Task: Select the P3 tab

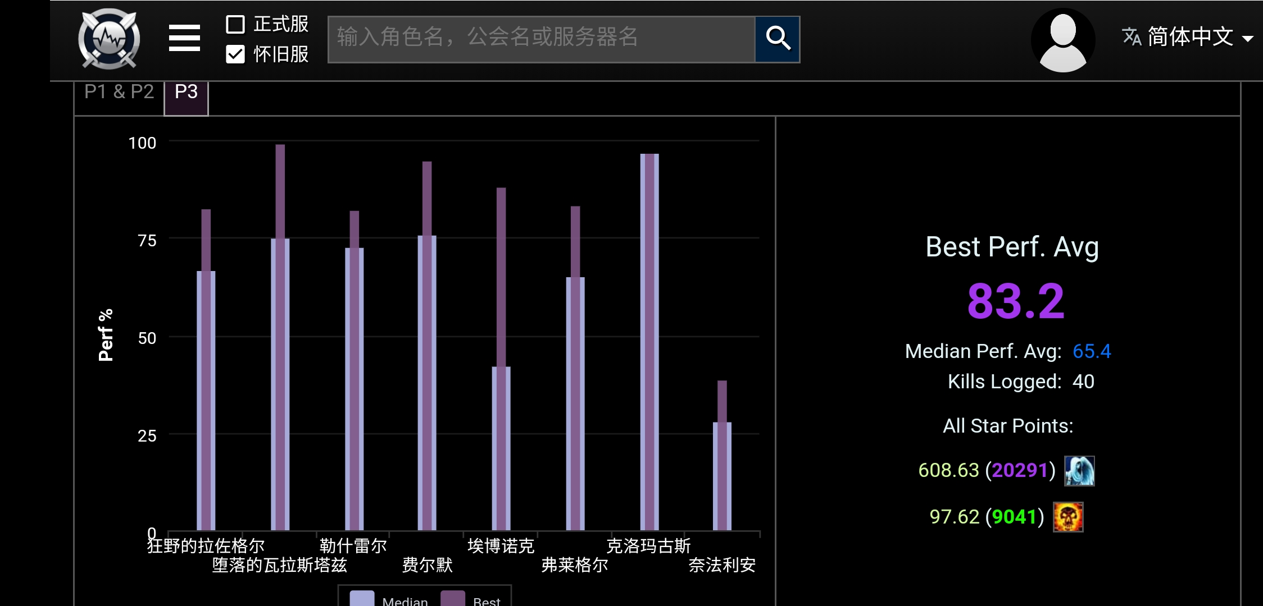Action: [x=185, y=92]
